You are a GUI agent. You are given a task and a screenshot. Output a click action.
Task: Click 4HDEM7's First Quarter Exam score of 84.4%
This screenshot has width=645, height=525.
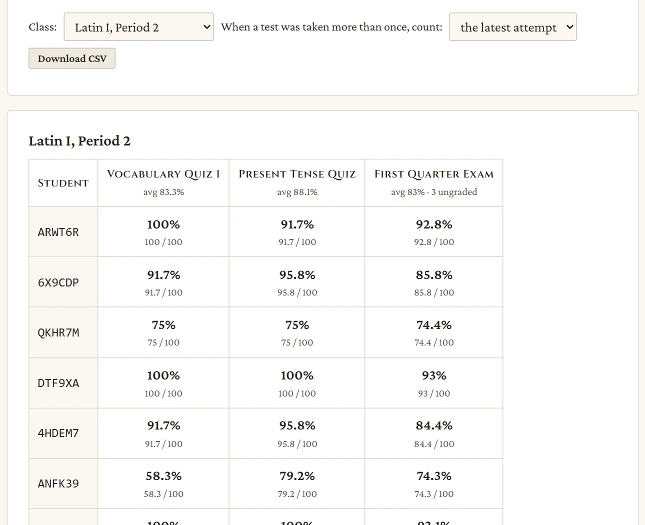(434, 425)
